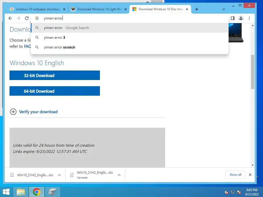Click Show all downloads
The height and width of the screenshot is (197, 263).
tap(235, 174)
